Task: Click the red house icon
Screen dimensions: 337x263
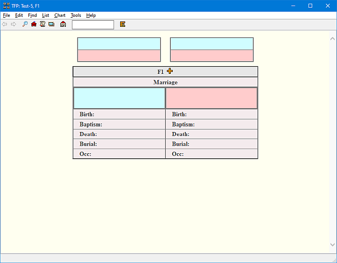Action: [34, 24]
